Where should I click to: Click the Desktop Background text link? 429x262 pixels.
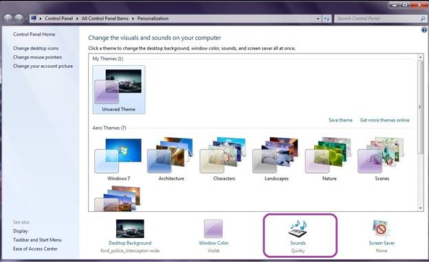[x=130, y=243]
